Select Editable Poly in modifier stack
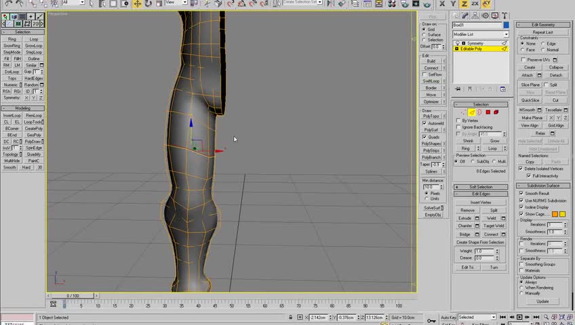Screen dimensions: 575x325 pyautogui.click(x=472, y=49)
